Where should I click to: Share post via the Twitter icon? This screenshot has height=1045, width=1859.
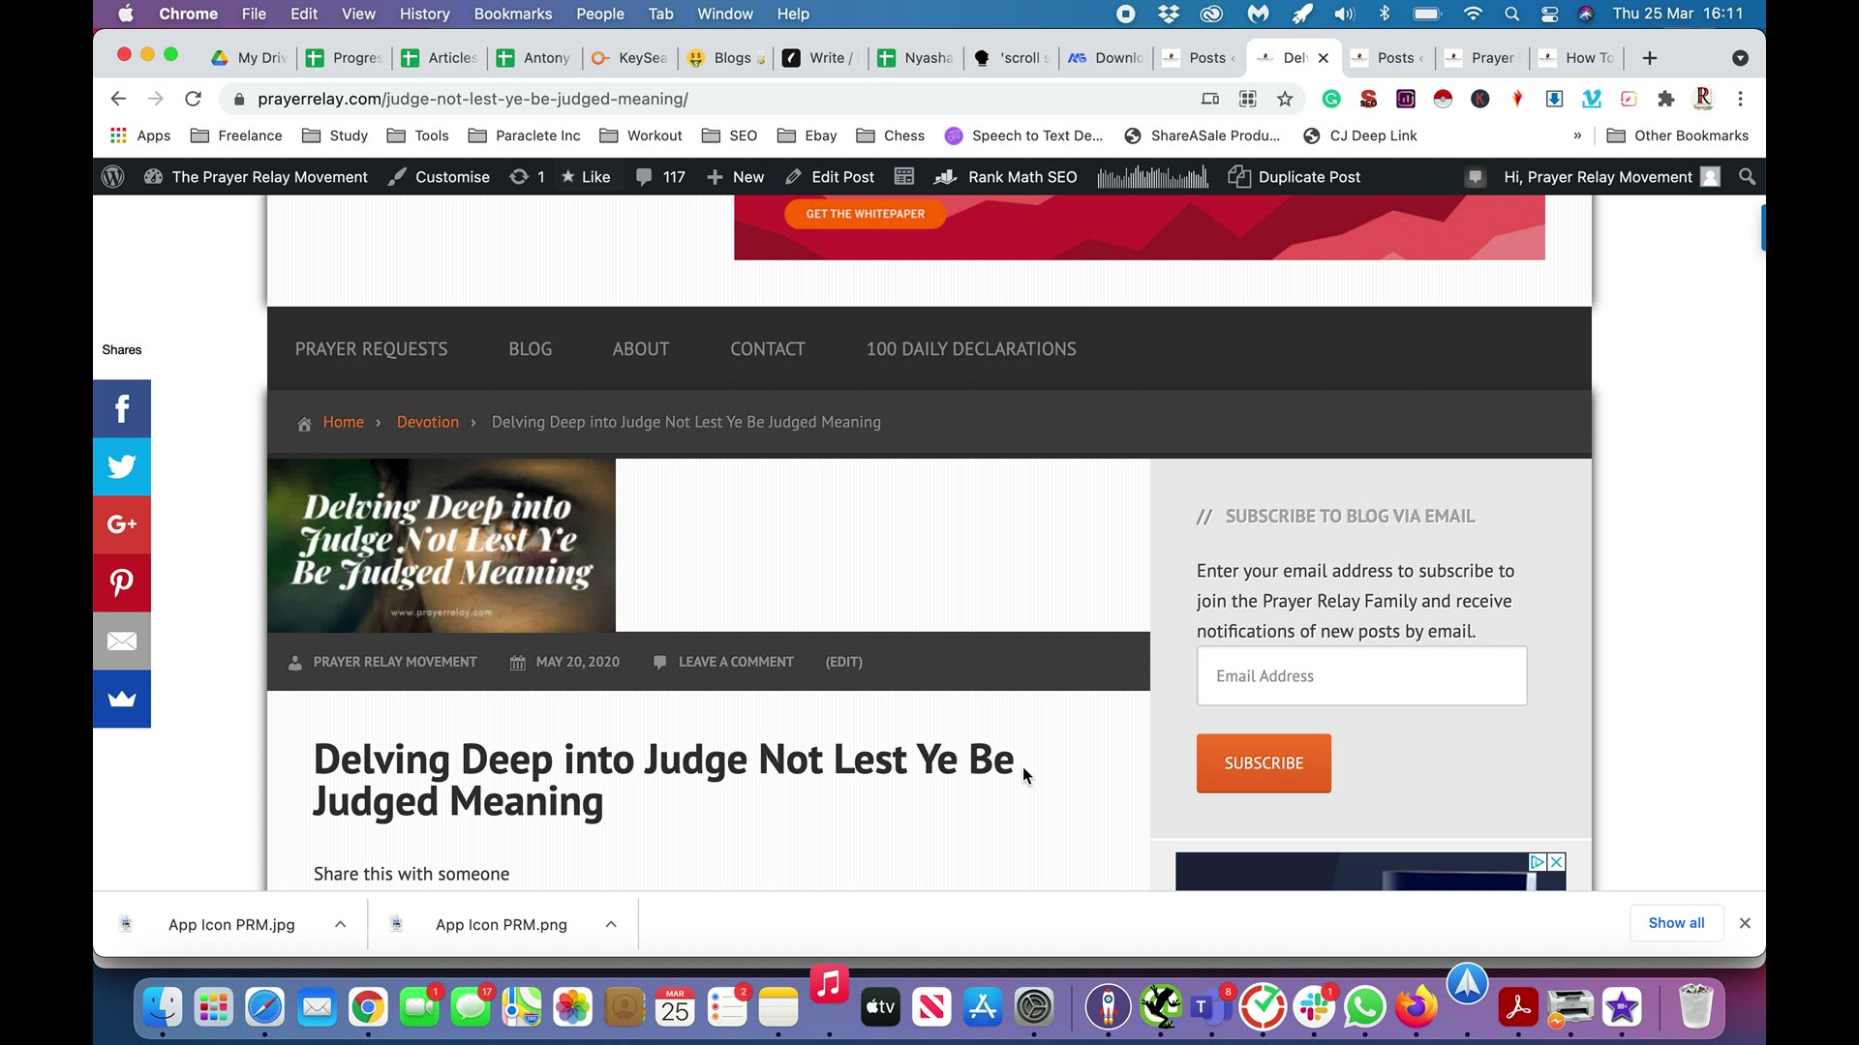(x=122, y=466)
